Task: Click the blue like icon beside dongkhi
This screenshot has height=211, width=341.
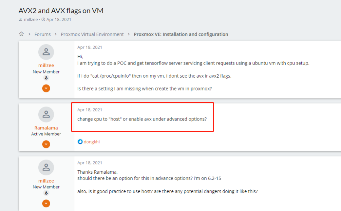Action: pyautogui.click(x=80, y=142)
